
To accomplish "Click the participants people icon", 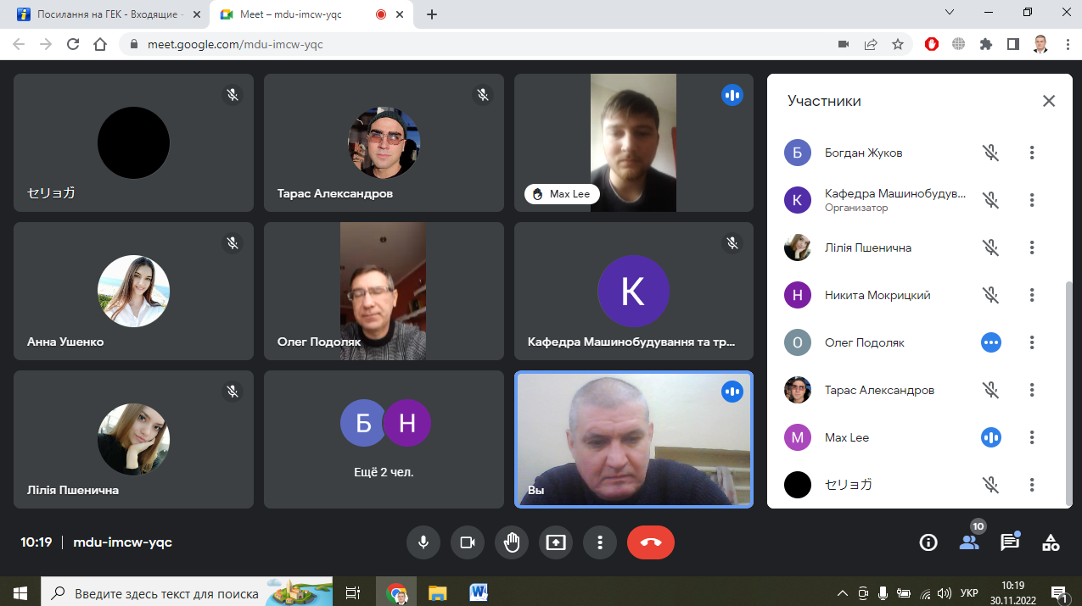I will click(x=968, y=542).
